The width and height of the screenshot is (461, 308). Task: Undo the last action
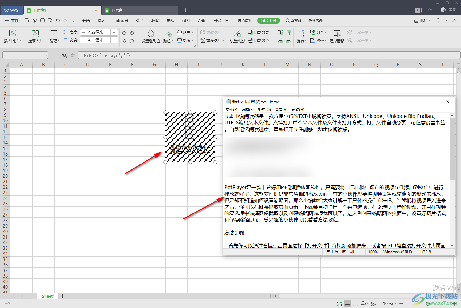[x=58, y=21]
